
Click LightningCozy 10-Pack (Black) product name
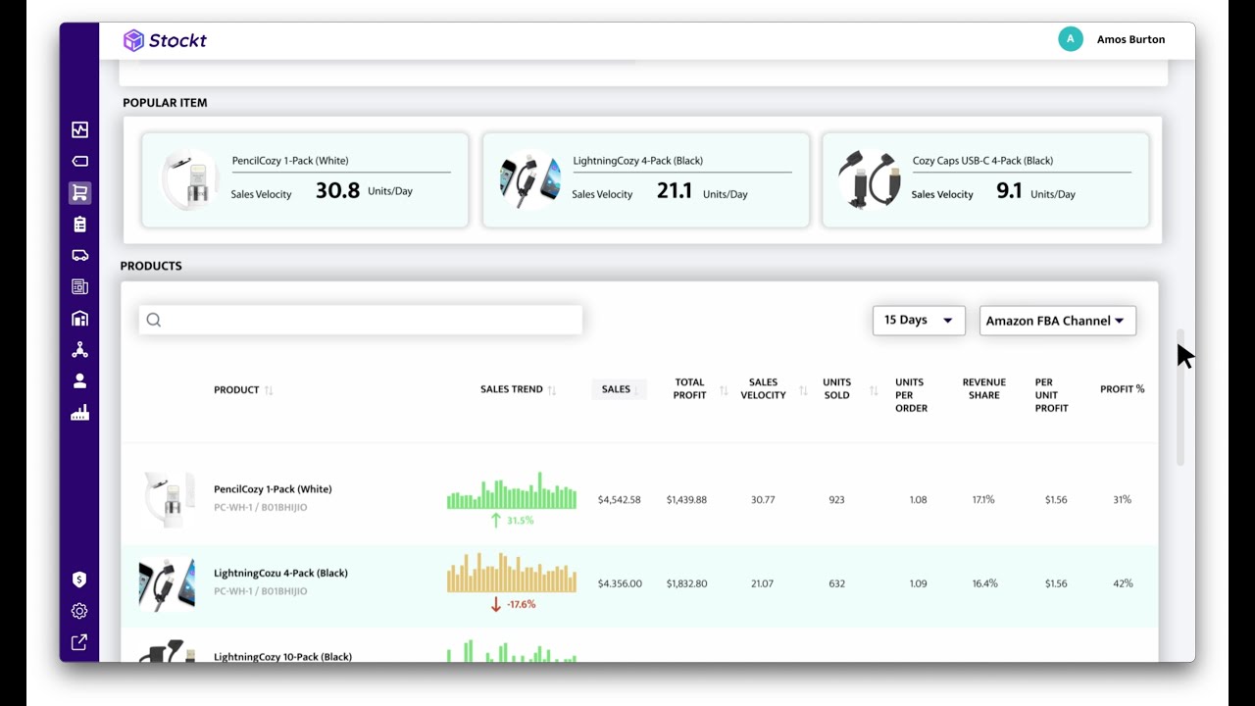(282, 656)
